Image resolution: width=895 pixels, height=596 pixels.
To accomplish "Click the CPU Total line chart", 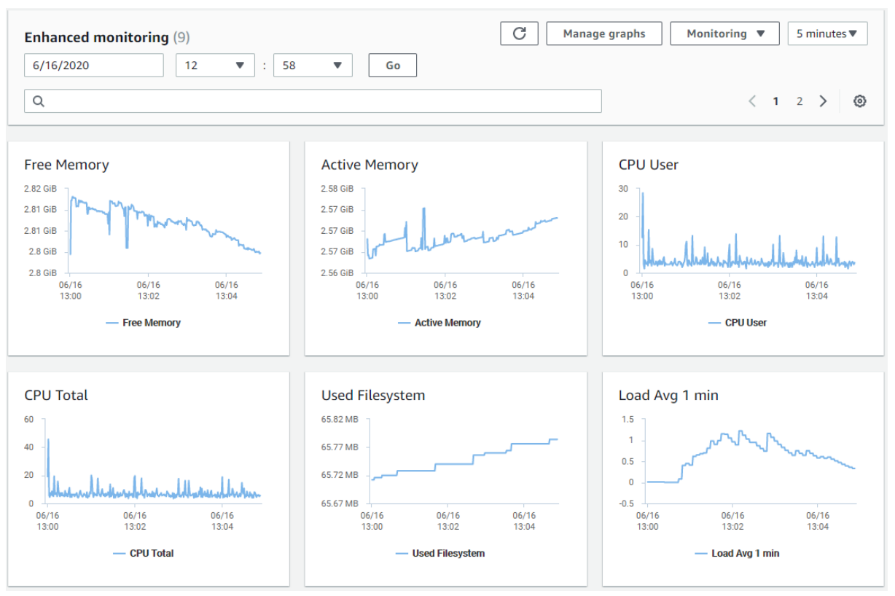I will coord(153,460).
